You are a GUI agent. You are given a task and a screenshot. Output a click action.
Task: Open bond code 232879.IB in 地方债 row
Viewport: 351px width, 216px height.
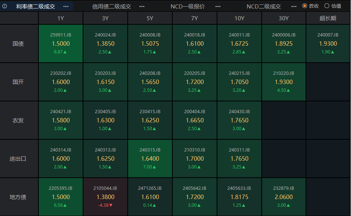[283, 188]
